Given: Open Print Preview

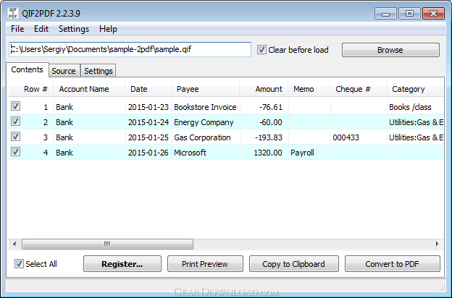Looking at the screenshot, I should click(x=205, y=264).
